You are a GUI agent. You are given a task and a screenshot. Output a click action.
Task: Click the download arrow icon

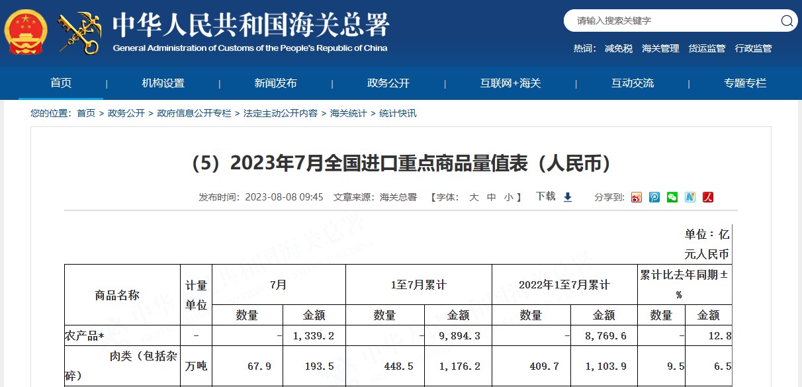coord(568,197)
